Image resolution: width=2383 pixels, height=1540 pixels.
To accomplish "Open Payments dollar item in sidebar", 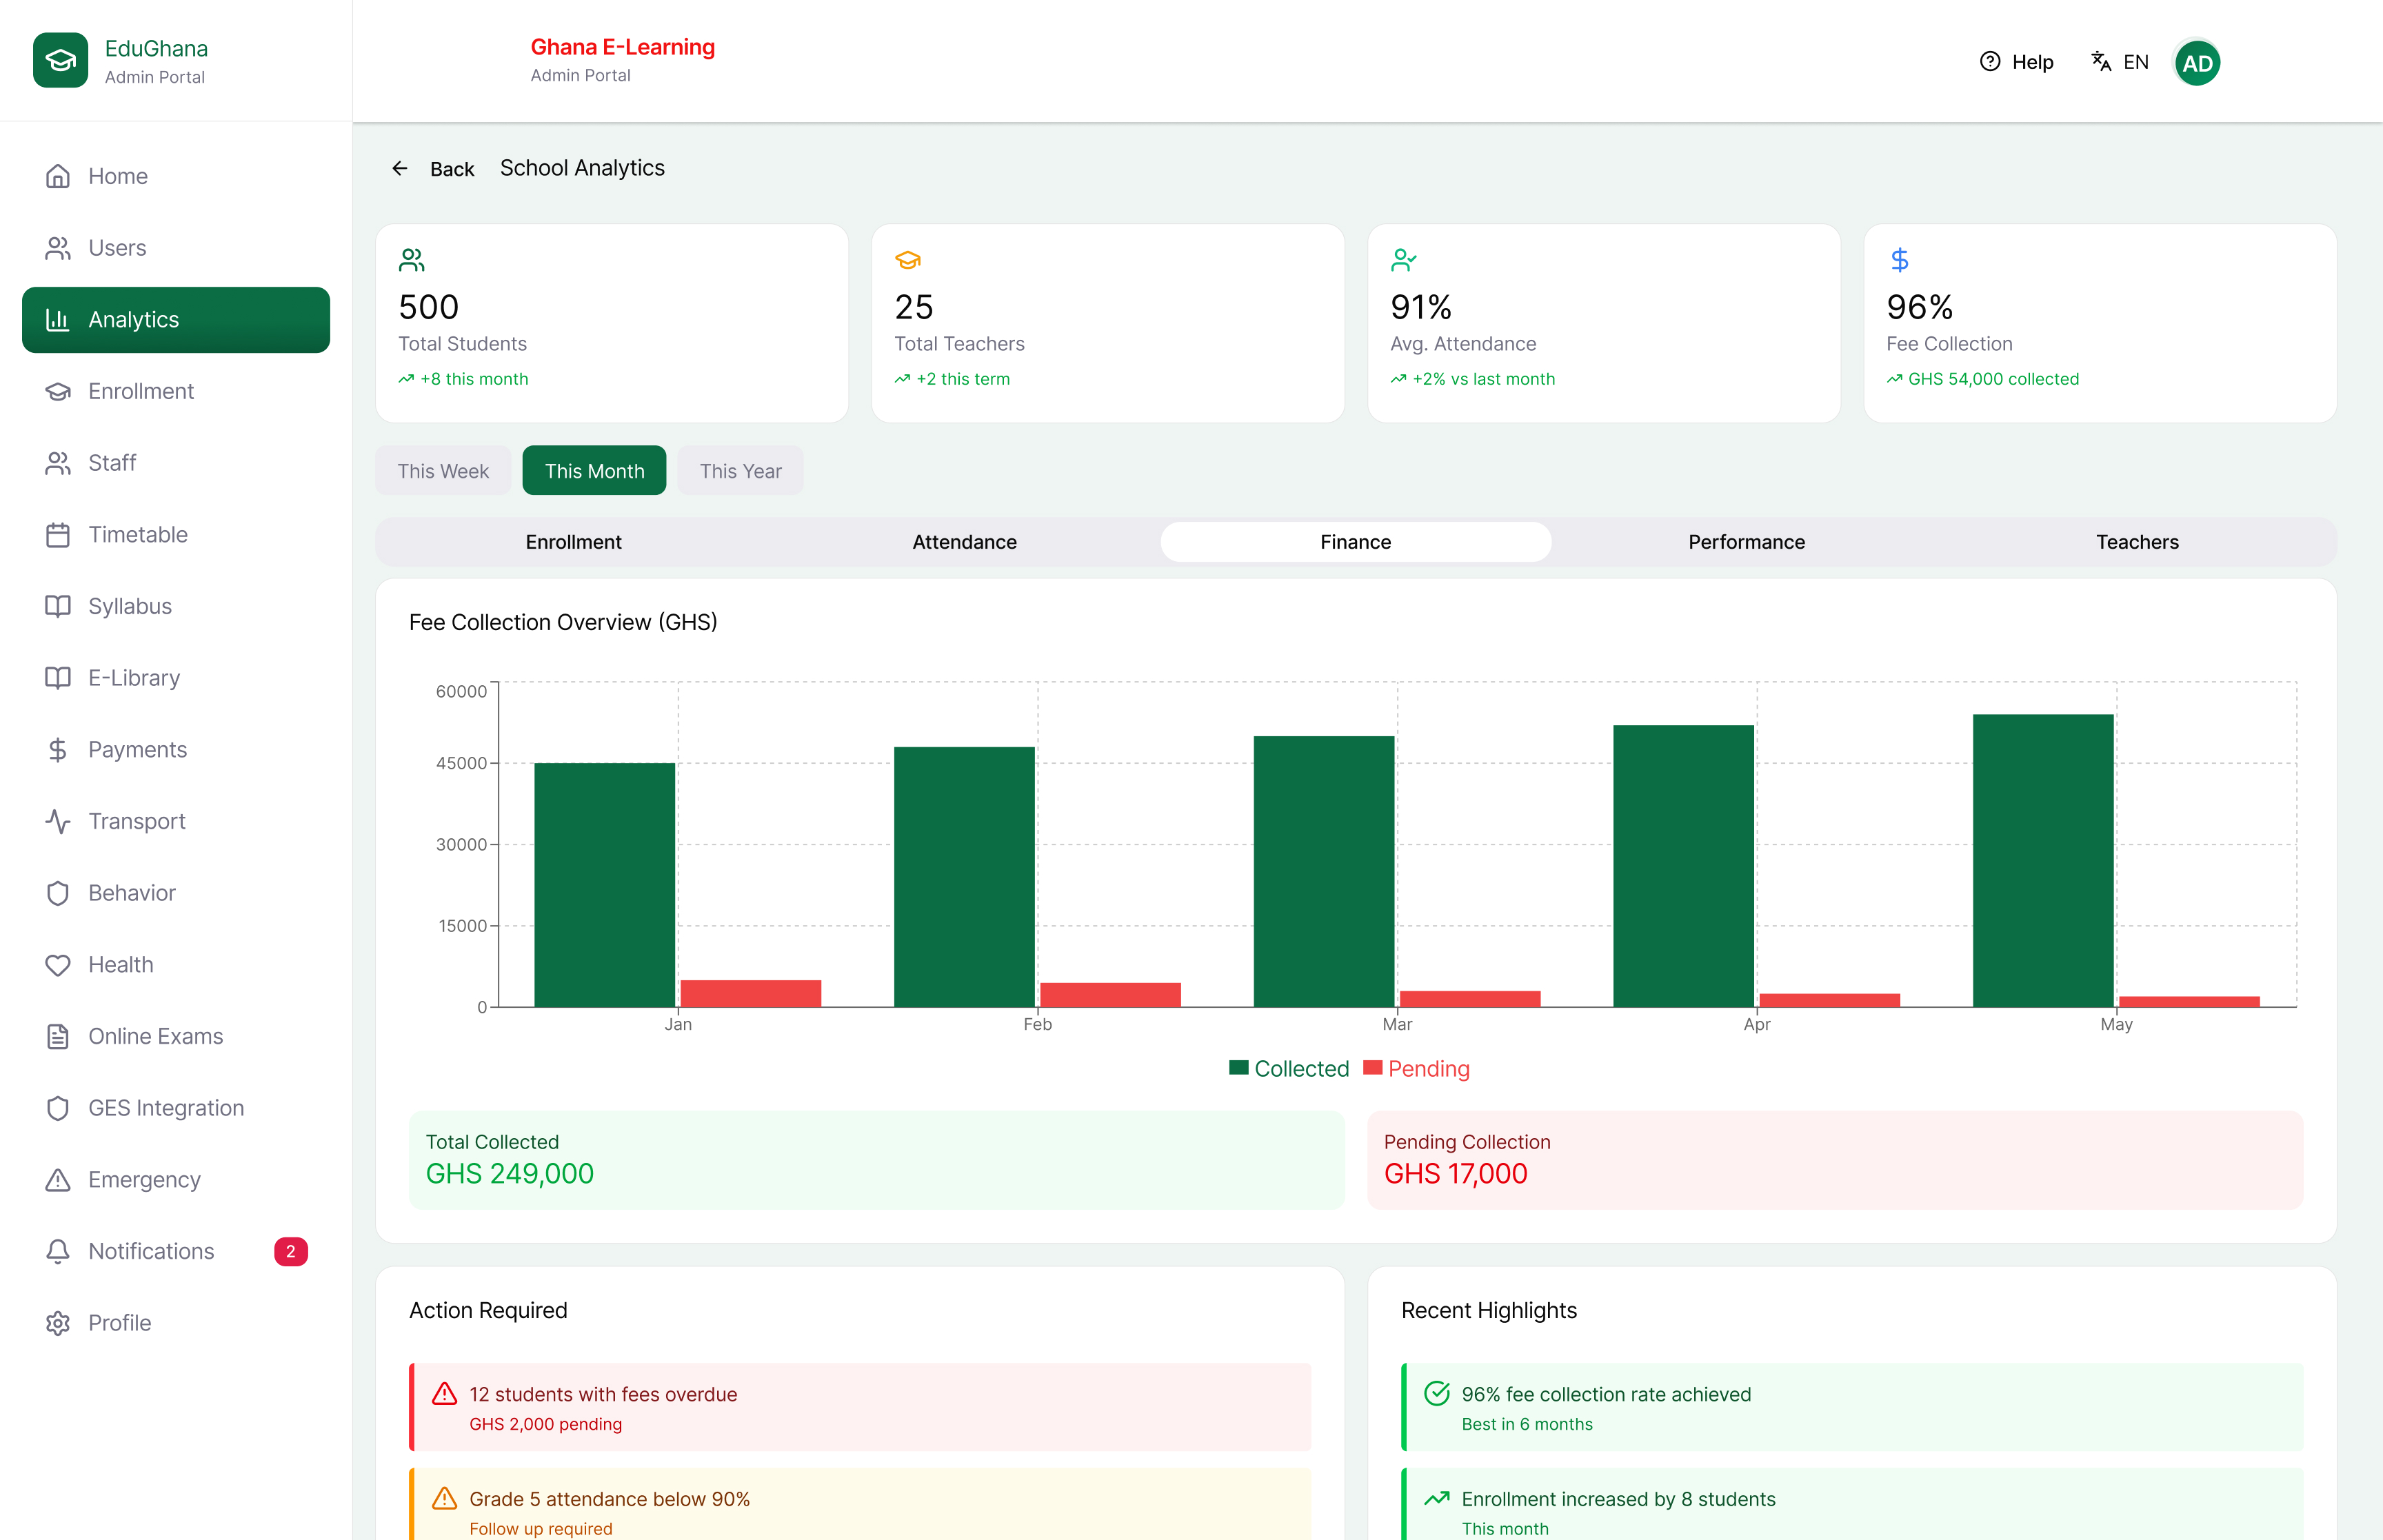I will (176, 750).
